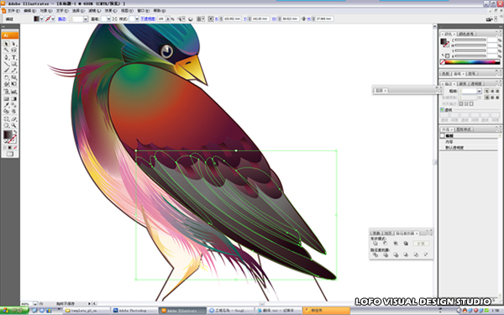
Task: Click the CMYK color spectrum bar
Action: [x=471, y=62]
